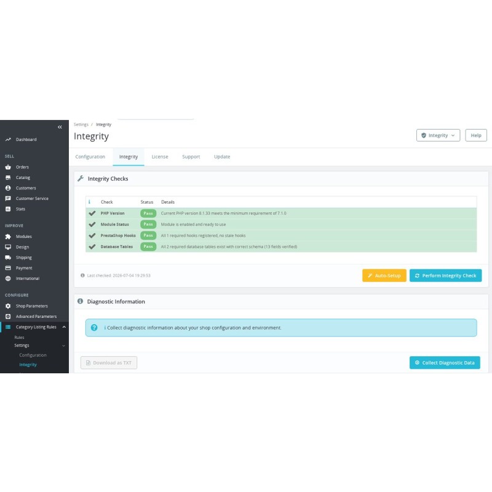Open Catalog in the sidebar
The height and width of the screenshot is (492, 492).
tap(23, 178)
